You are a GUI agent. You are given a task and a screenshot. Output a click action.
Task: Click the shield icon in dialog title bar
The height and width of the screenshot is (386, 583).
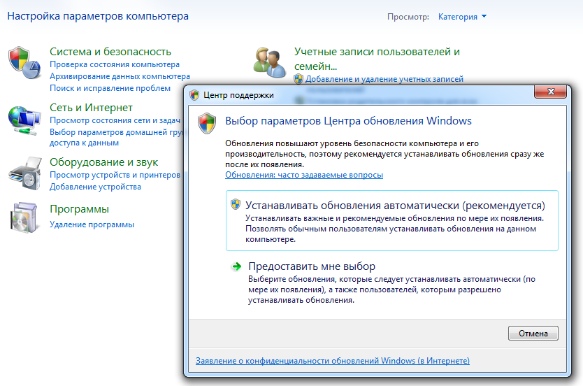tap(194, 95)
